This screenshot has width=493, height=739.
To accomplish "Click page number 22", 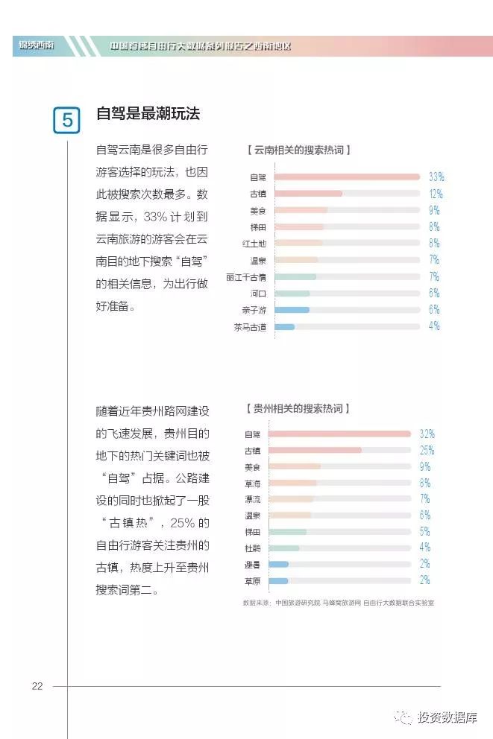I will [37, 686].
